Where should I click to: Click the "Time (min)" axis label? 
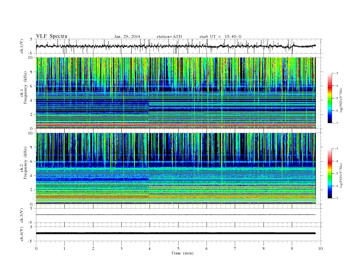(x=182, y=253)
